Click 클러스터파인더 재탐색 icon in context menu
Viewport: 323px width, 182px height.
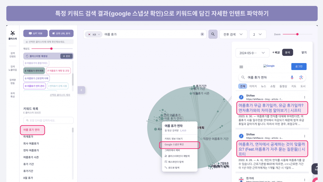pyautogui.click(x=166, y=156)
